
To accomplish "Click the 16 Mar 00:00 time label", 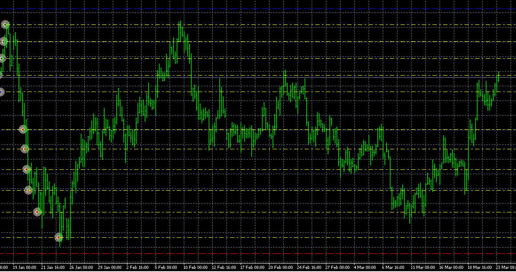I will 451,268.
